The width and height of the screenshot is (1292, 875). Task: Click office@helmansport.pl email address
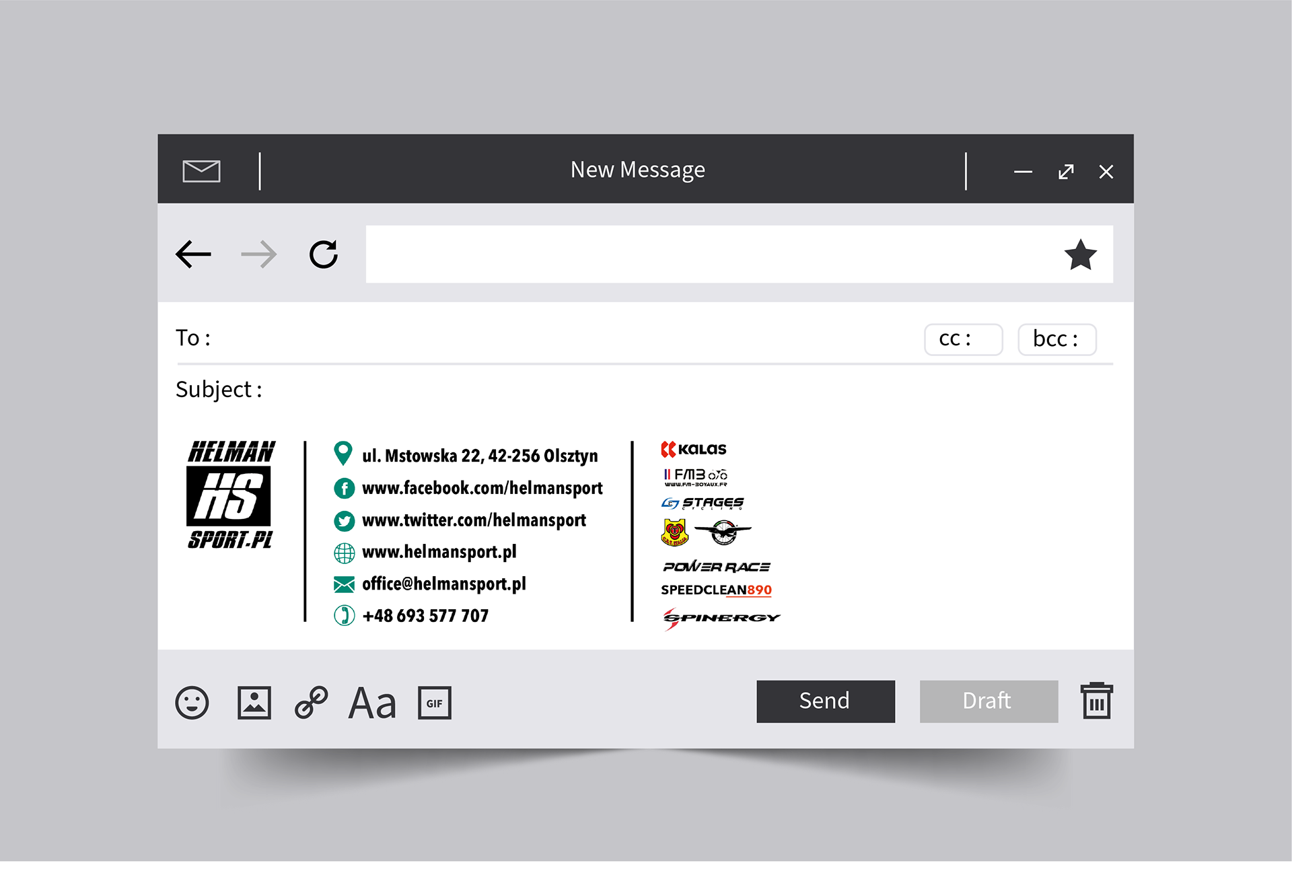pos(444,584)
